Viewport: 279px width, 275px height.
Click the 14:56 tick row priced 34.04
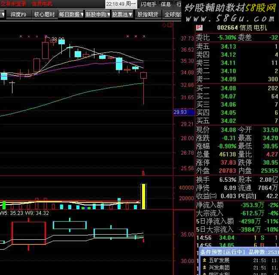point(237,238)
